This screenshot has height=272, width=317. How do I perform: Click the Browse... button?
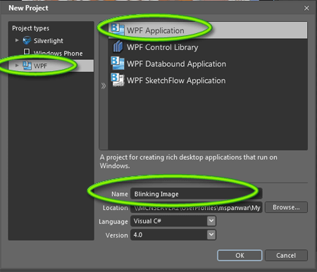click(x=286, y=207)
